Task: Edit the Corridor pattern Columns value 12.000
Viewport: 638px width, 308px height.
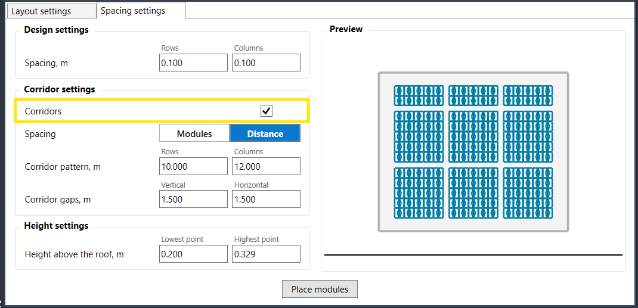Action: pyautogui.click(x=266, y=167)
